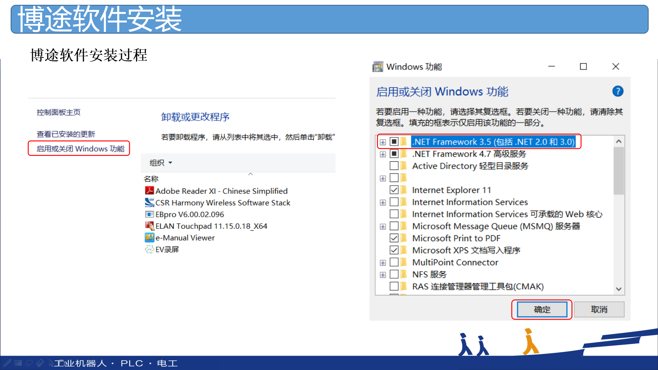Select the eraser tool in bottom toolbar
This screenshot has width=658, height=370.
40,363
